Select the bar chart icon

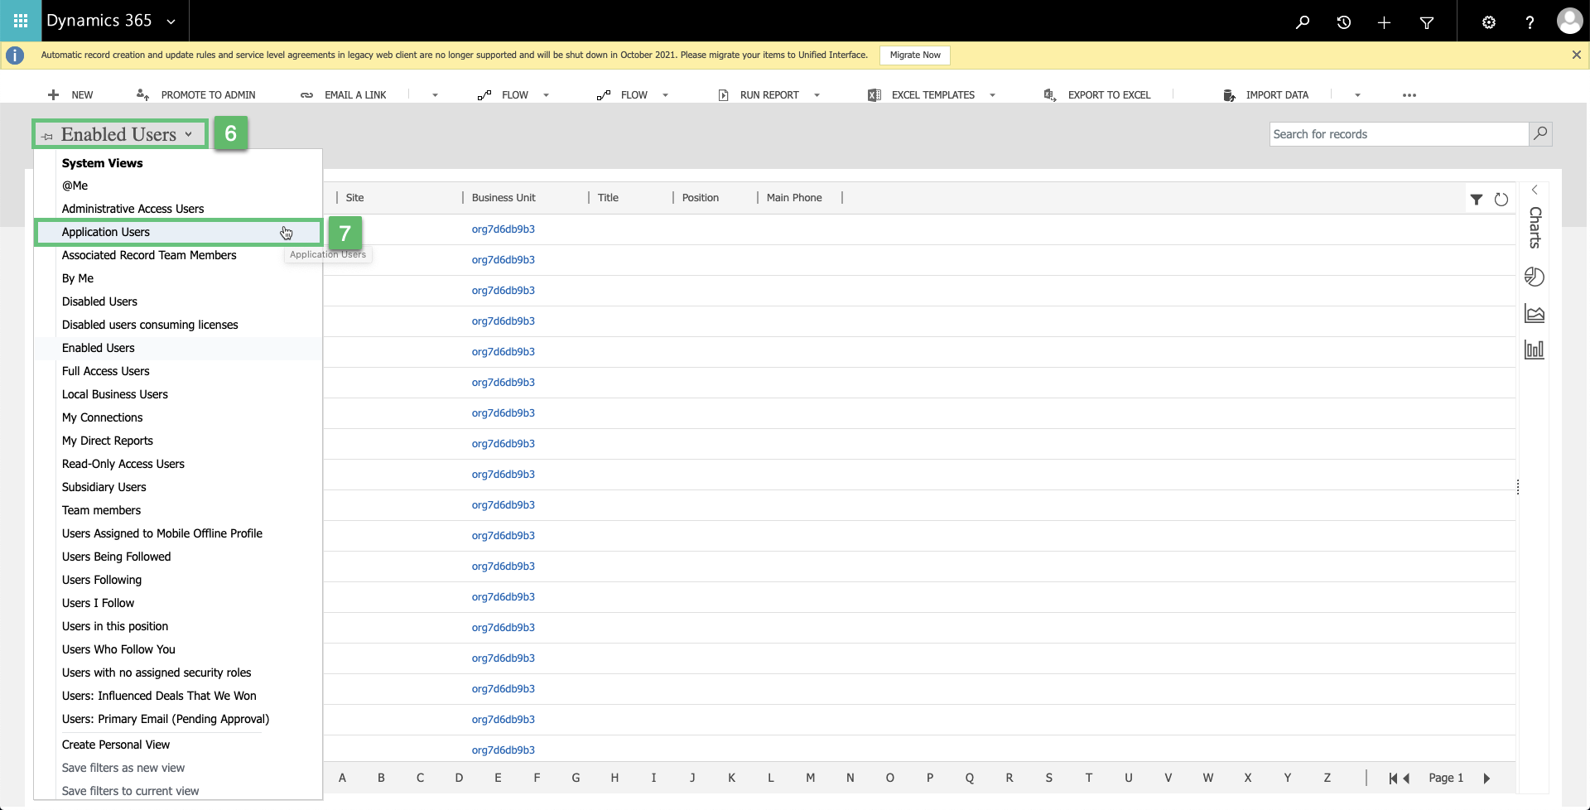pyautogui.click(x=1535, y=350)
